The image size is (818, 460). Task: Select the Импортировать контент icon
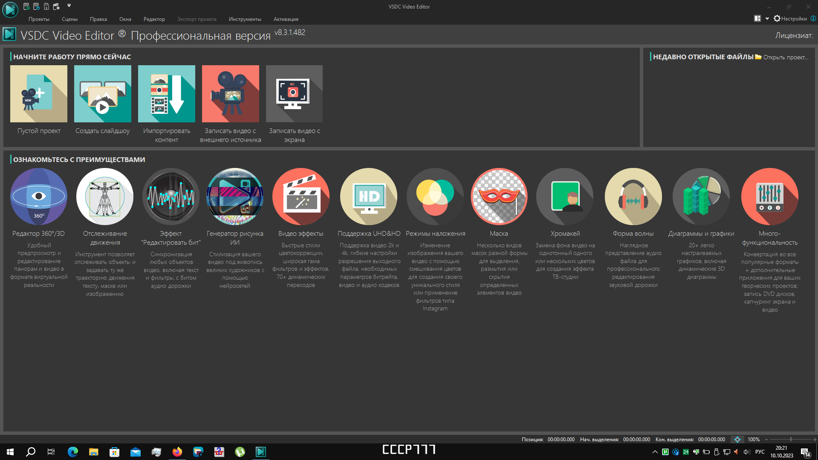pyautogui.click(x=167, y=94)
